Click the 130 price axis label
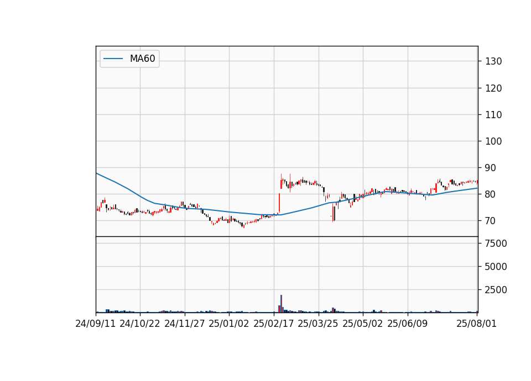531x381 pixels. click(493, 61)
